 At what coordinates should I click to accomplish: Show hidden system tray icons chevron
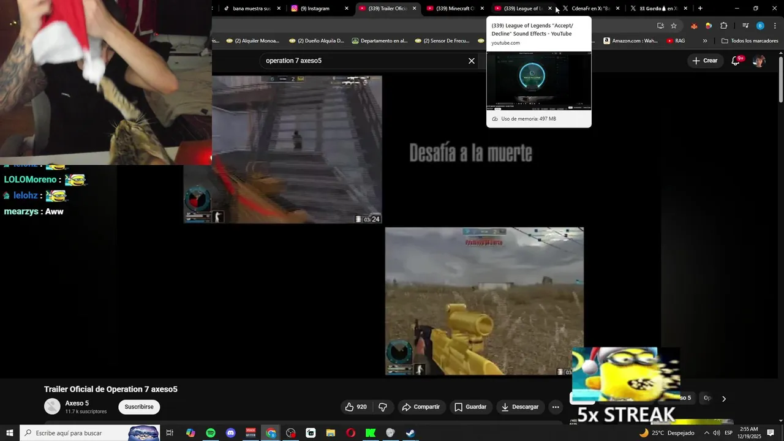click(x=706, y=433)
